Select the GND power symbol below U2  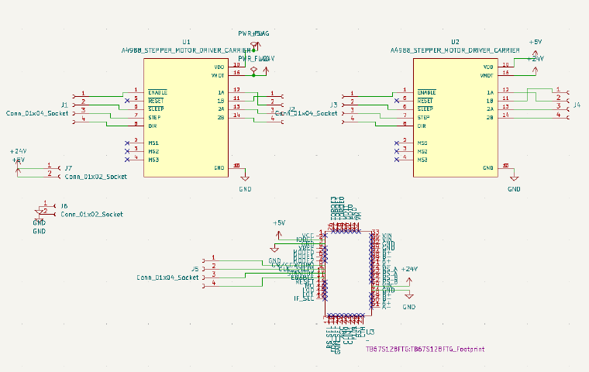(514, 177)
